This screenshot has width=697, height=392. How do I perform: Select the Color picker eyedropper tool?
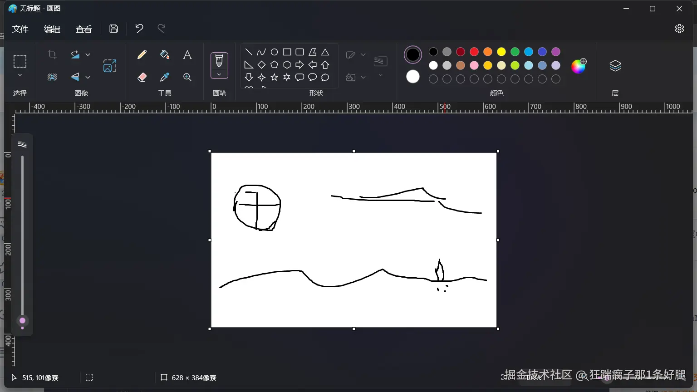[x=165, y=77]
